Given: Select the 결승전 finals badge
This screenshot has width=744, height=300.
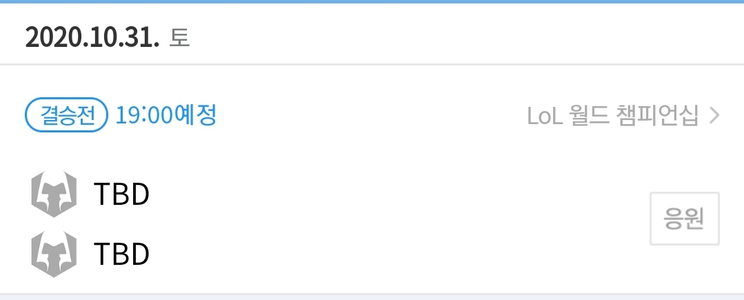Looking at the screenshot, I should 66,115.
